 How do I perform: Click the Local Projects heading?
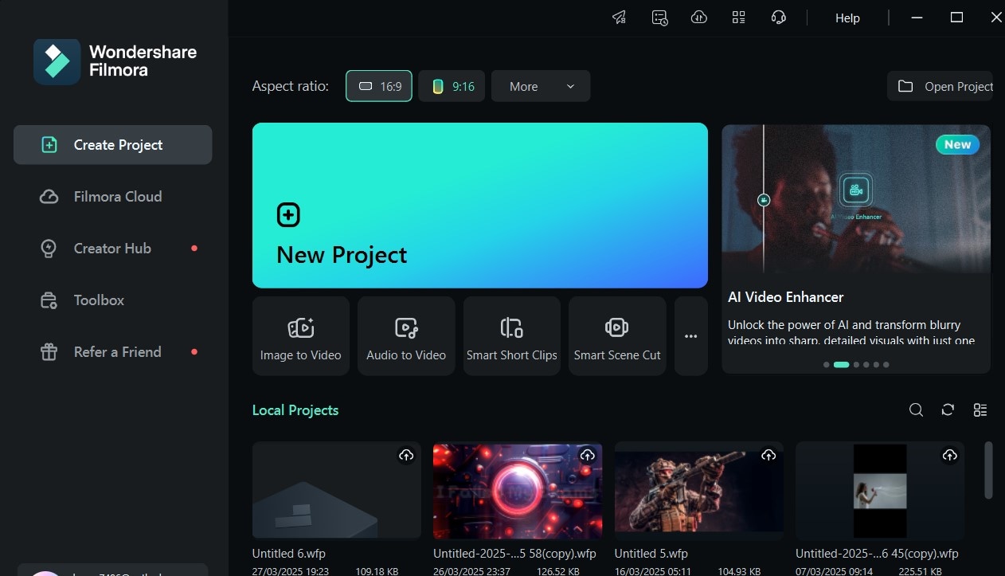coord(295,410)
